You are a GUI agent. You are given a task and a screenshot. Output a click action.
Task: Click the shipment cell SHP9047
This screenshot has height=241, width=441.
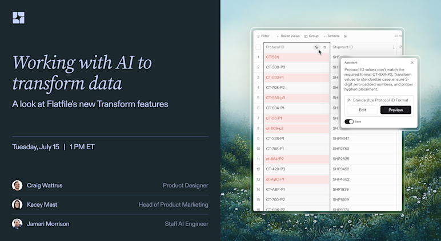[x=363, y=138]
